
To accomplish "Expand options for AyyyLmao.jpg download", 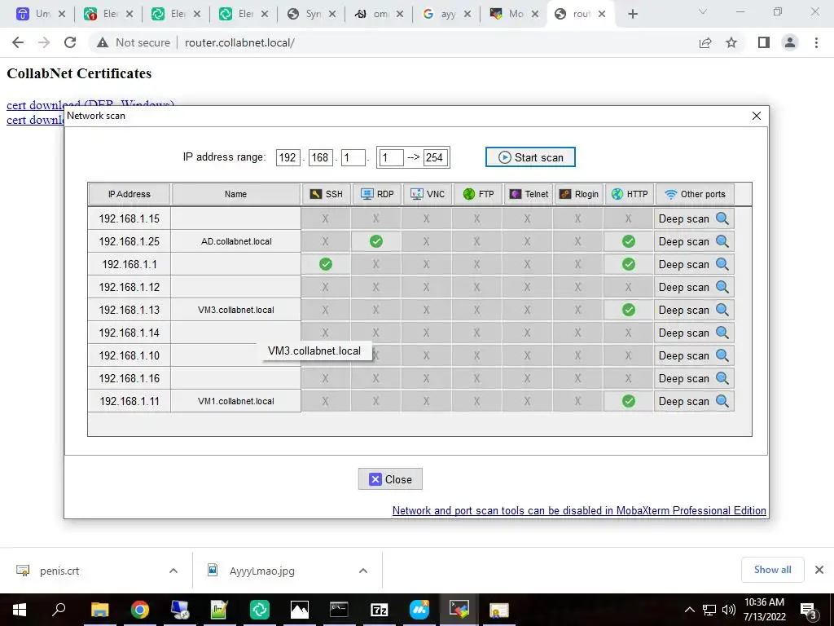I will (363, 571).
